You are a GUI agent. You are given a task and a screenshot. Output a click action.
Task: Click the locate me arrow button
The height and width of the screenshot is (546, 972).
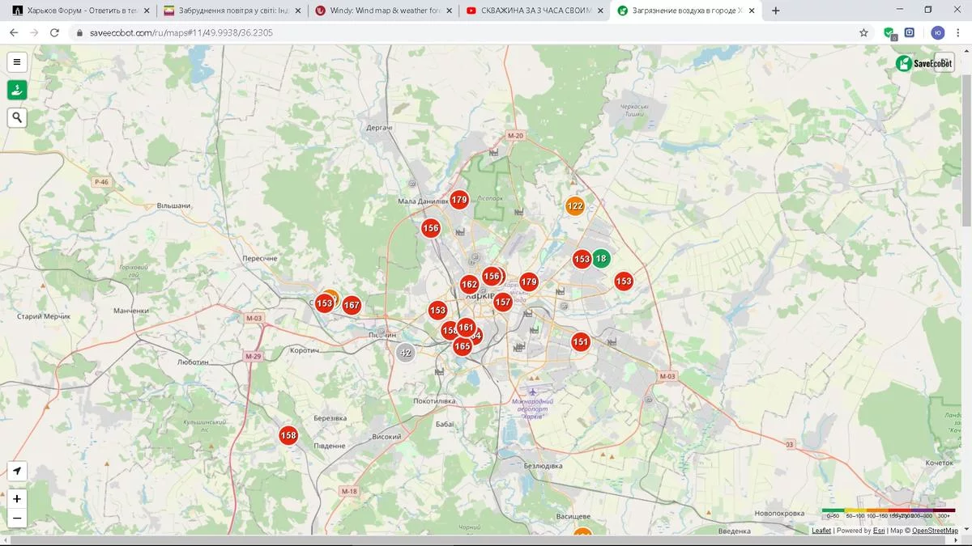(17, 472)
